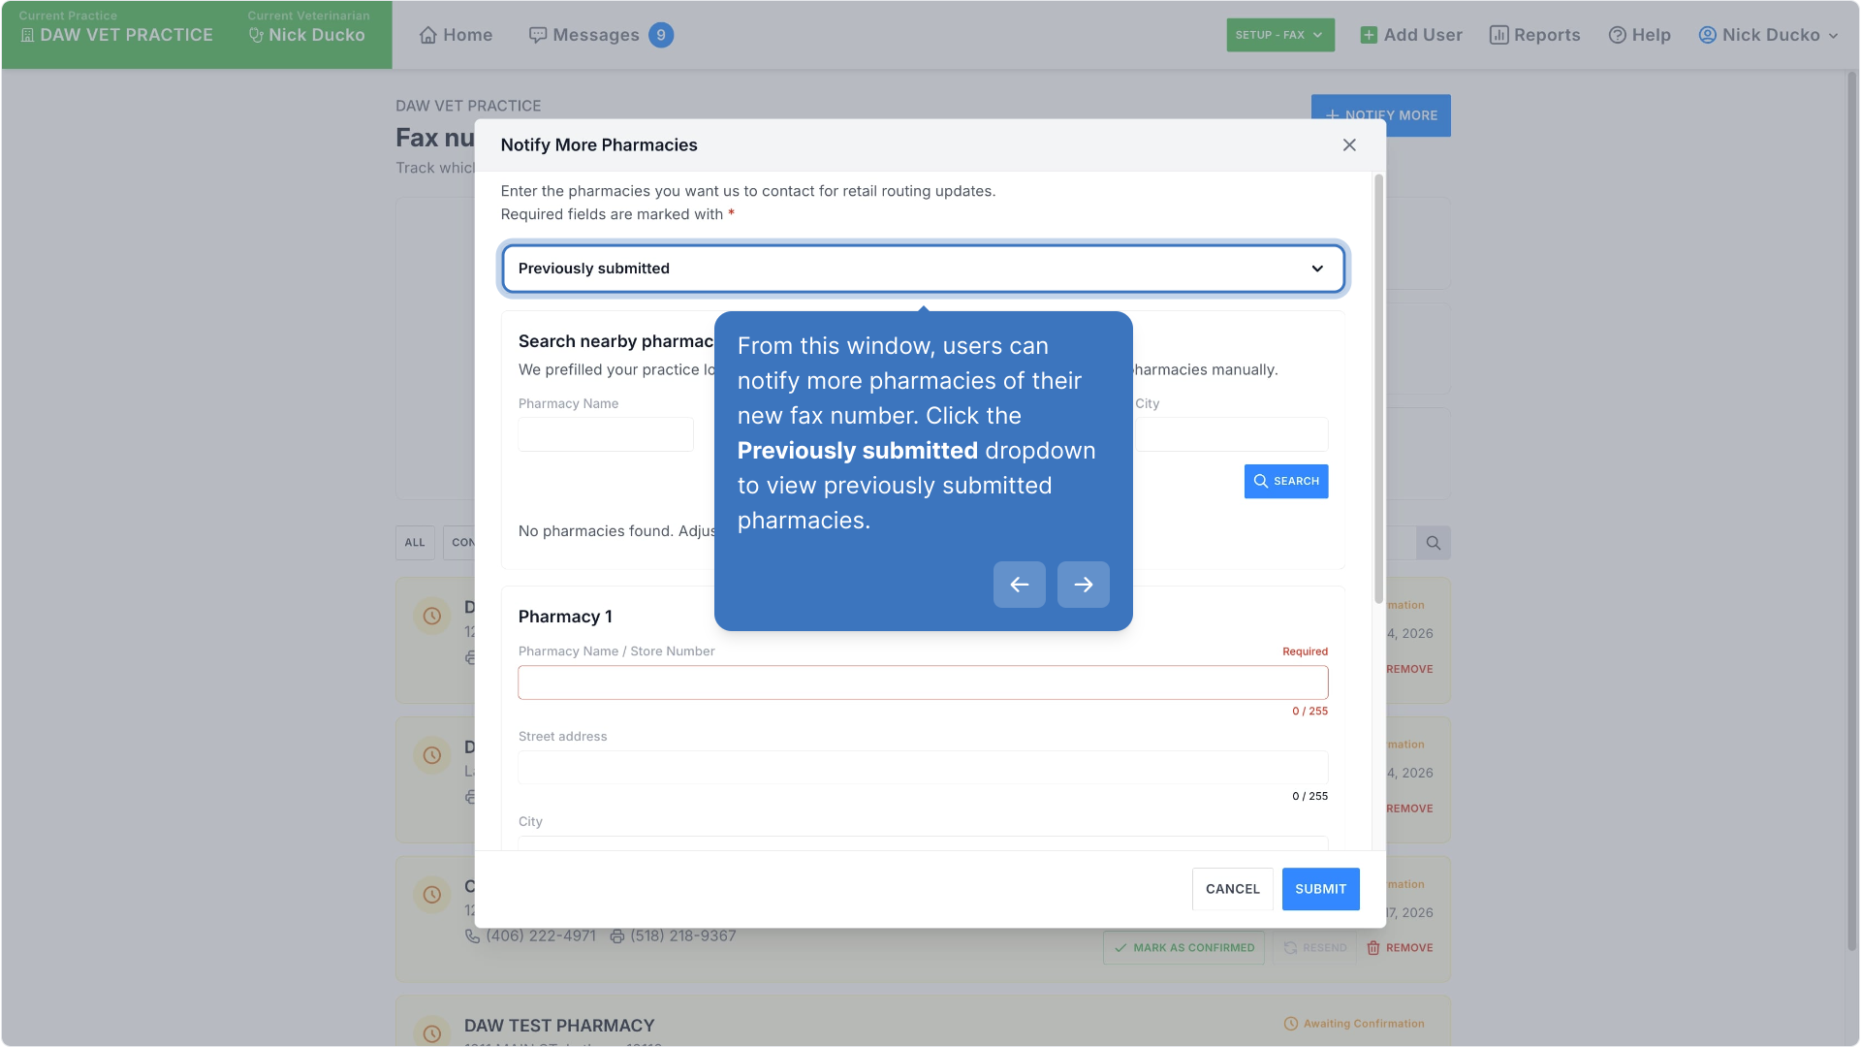Screen dimensions: 1861x1047
Task: Click the clock icon for DAW TEST PHARMACY
Action: point(432,1033)
